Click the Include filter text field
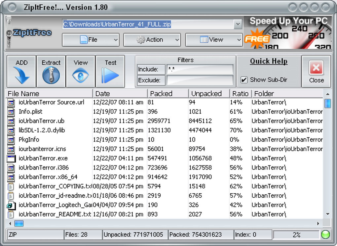Viewport: 337px width, 246px height. point(200,69)
